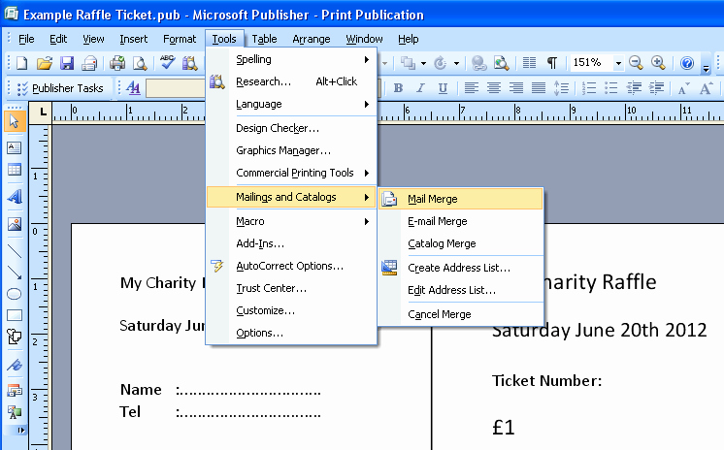Open the Format menu

click(x=180, y=39)
